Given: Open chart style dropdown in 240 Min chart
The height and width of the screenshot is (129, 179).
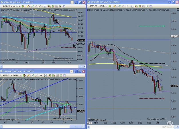Looking at the screenshot, I should point(24,75).
